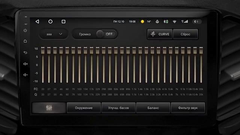Viewport: 240px width, 135px height.
Task: Switch to the Окружение tab
Action: pos(84,108)
